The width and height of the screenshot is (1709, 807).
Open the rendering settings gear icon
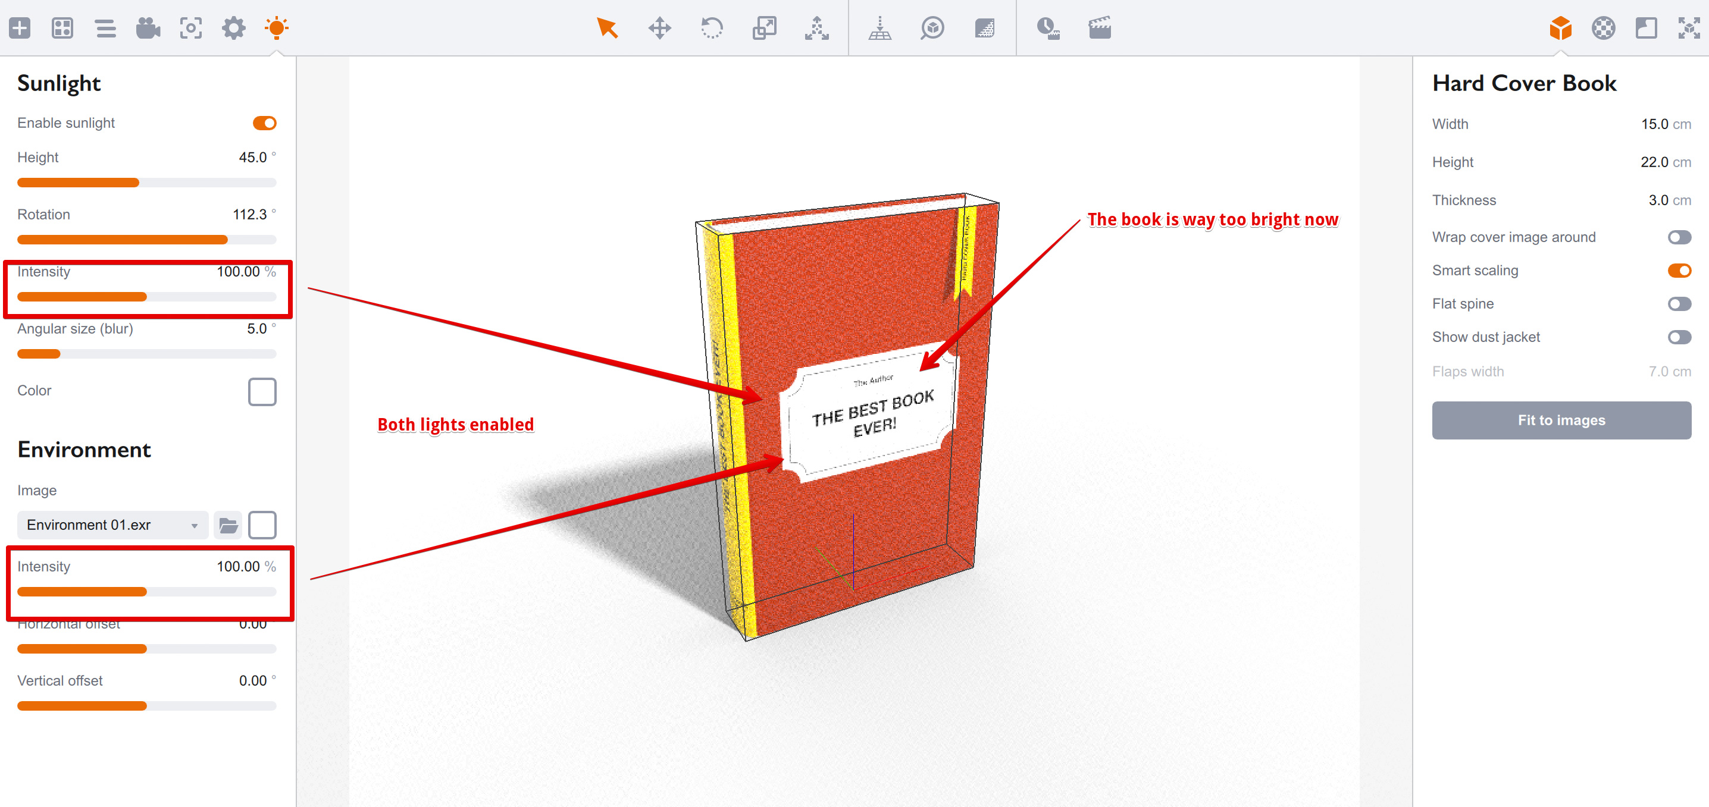233,29
